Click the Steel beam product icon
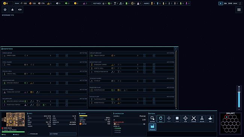Screen dimensions: 244x137 click(4, 65)
